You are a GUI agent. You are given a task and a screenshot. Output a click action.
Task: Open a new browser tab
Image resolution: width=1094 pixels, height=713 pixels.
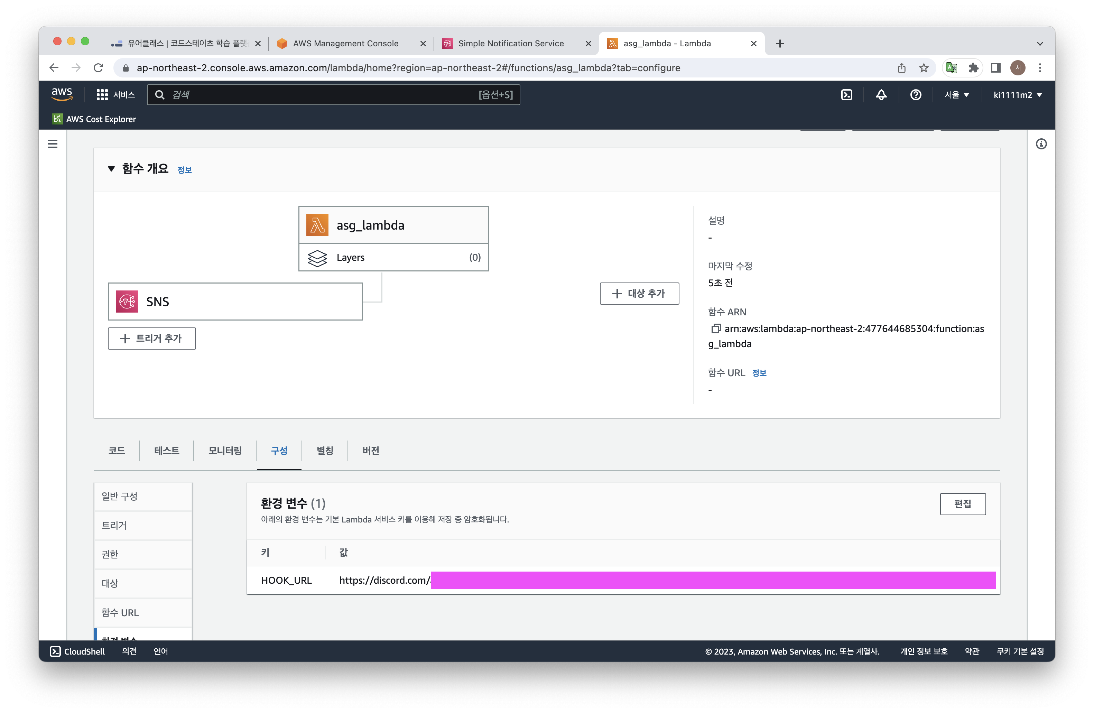tap(780, 43)
